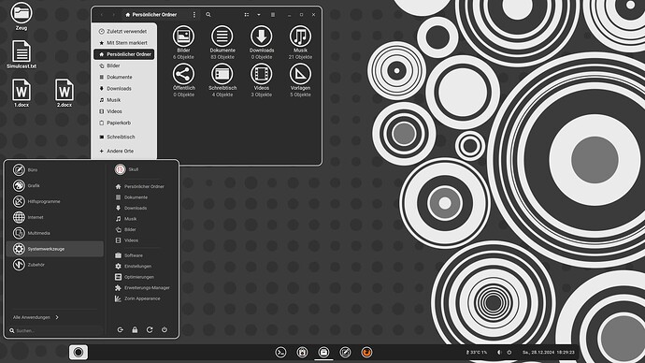Image resolution: width=645 pixels, height=363 pixels.
Task: Open the Multimedia menu category
Action: click(55, 233)
